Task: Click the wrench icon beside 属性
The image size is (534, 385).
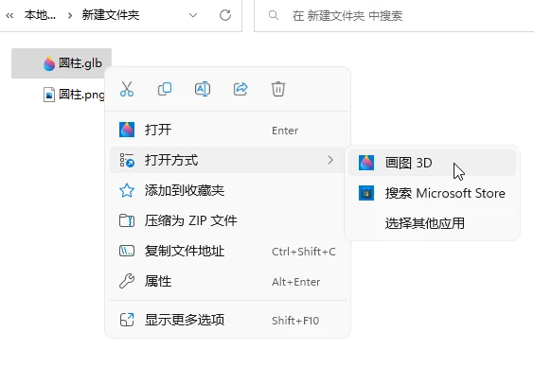Action: click(127, 281)
